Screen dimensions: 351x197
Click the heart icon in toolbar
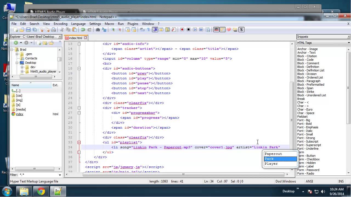(229, 30)
